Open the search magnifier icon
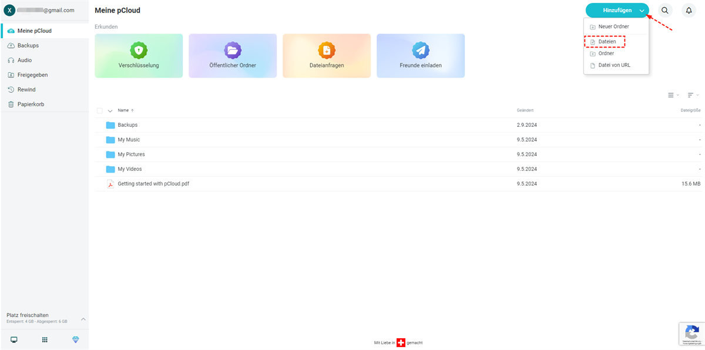This screenshot has height=350, width=705. pyautogui.click(x=665, y=11)
